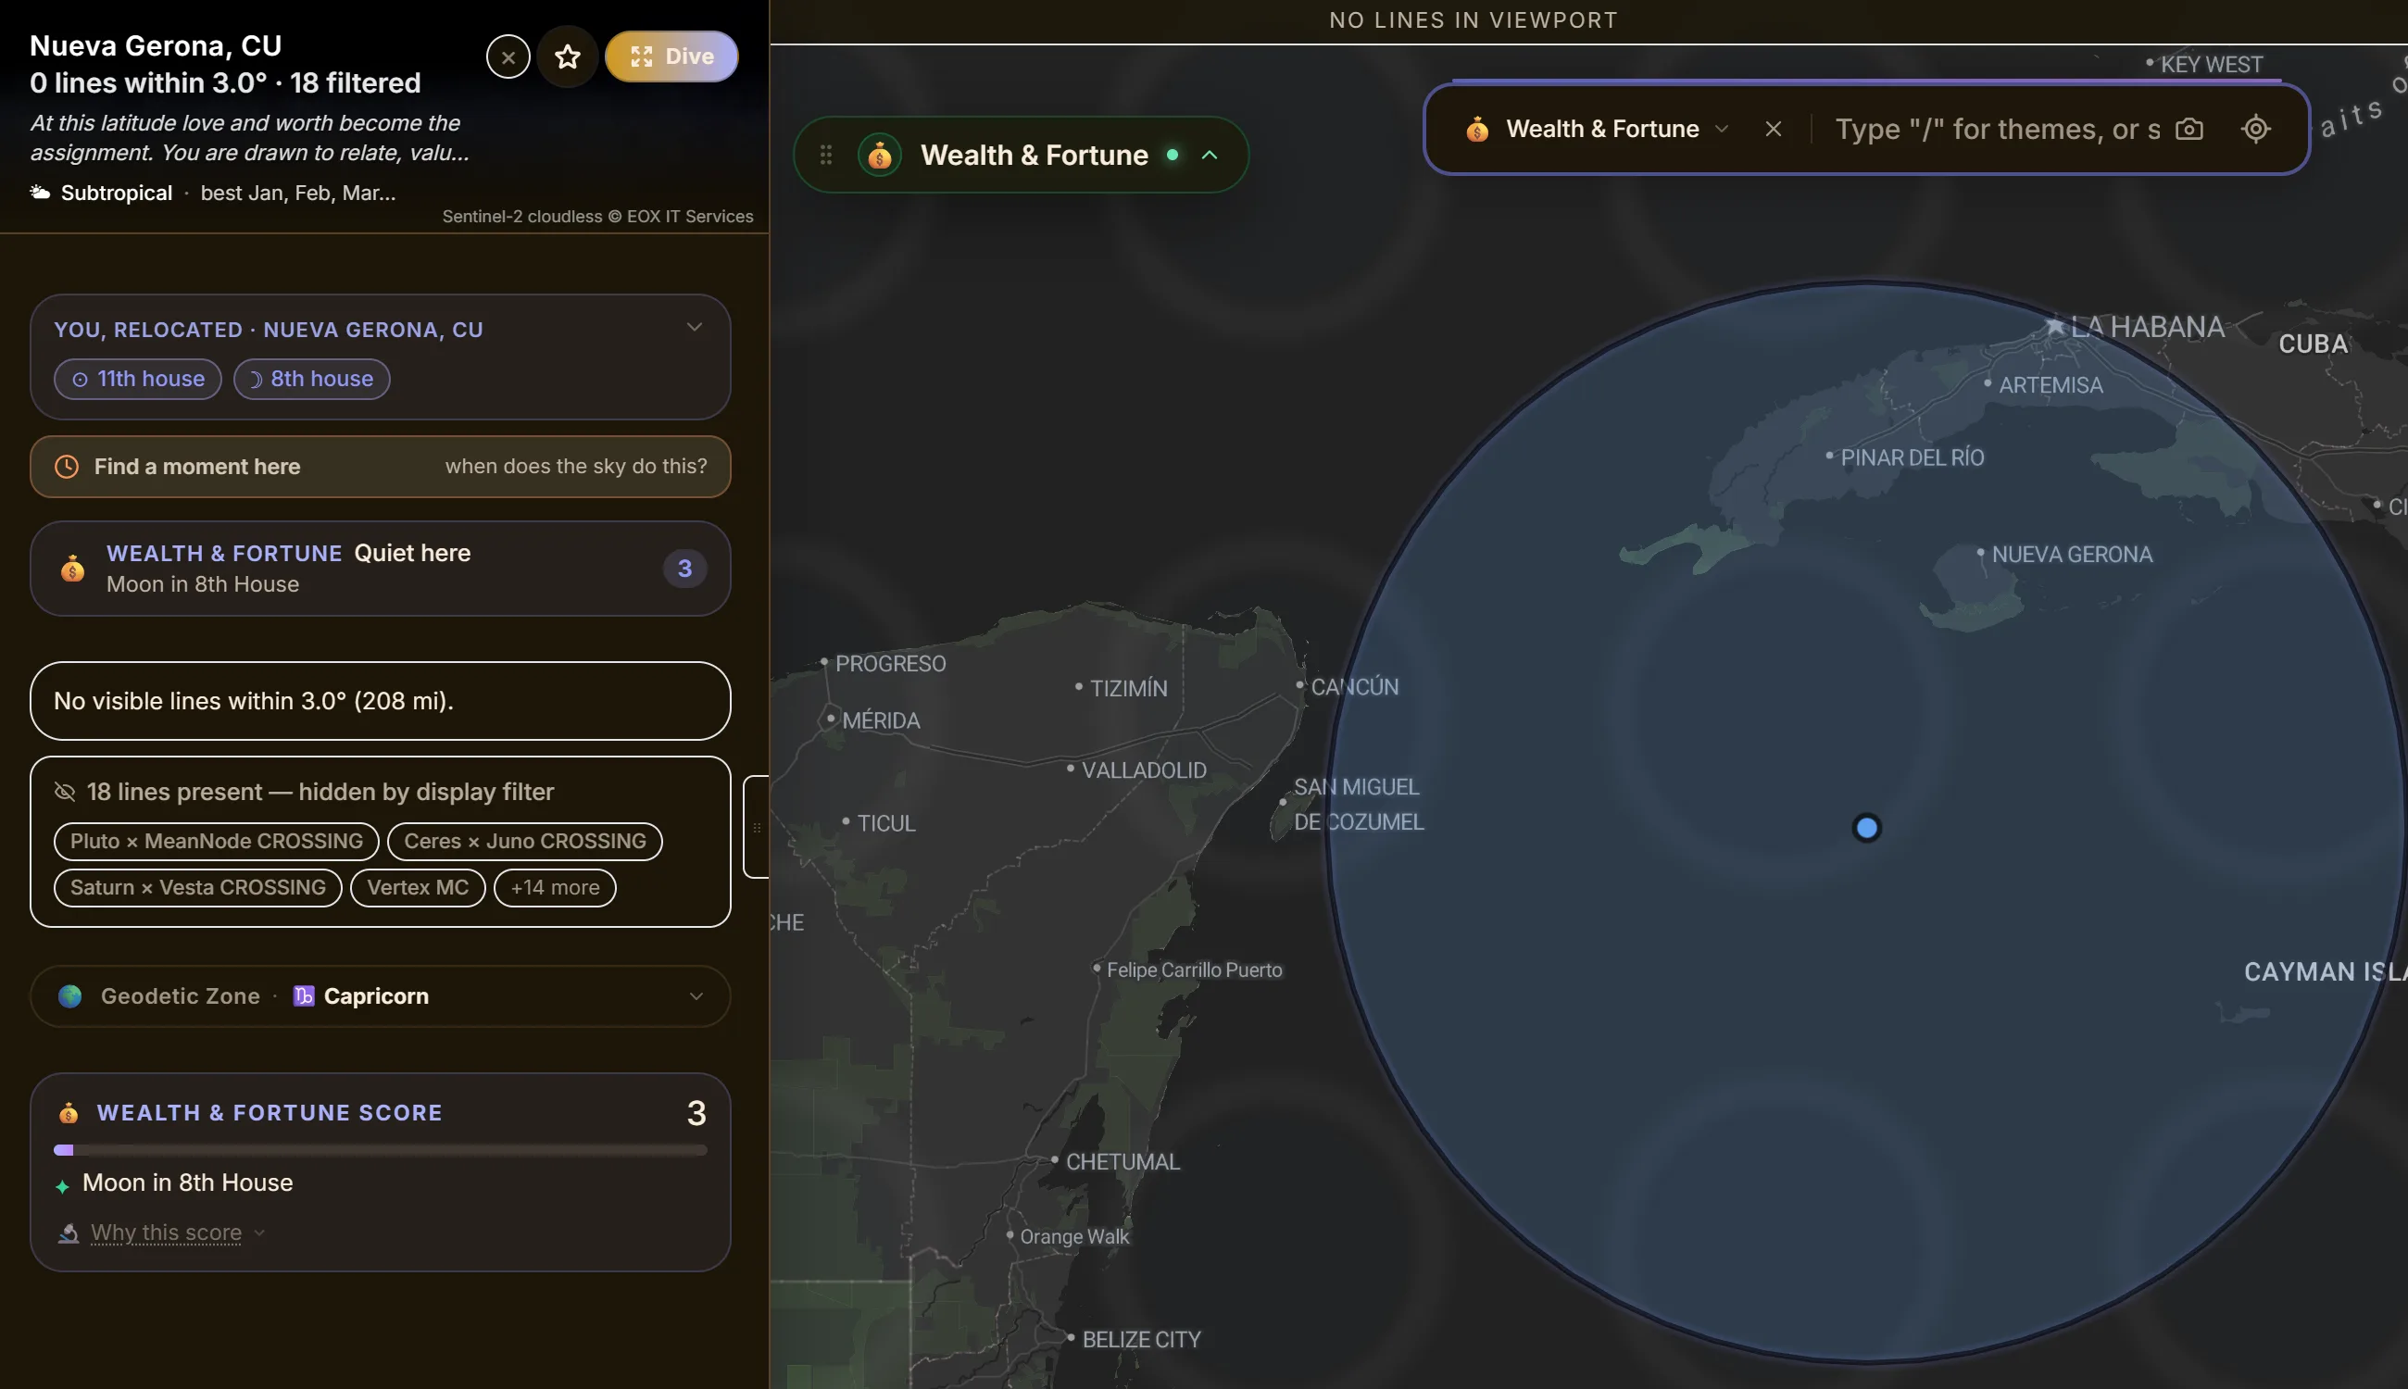Click the hidden-eye icon beside 18 lines present
This screenshot has height=1389, width=2408.
(x=65, y=792)
